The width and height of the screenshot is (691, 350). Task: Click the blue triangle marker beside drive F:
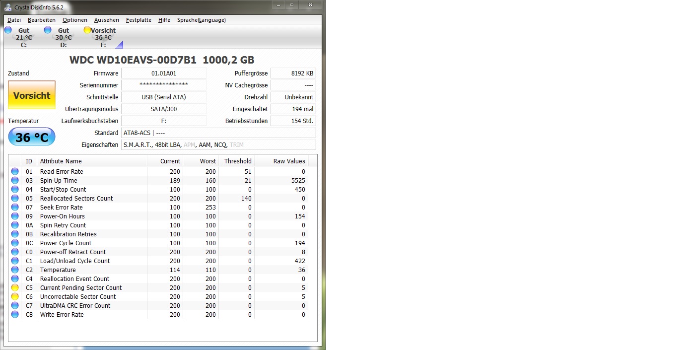(x=119, y=45)
